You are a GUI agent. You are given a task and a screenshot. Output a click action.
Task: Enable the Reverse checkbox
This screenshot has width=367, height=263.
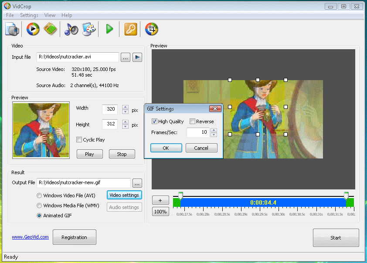tap(192, 121)
